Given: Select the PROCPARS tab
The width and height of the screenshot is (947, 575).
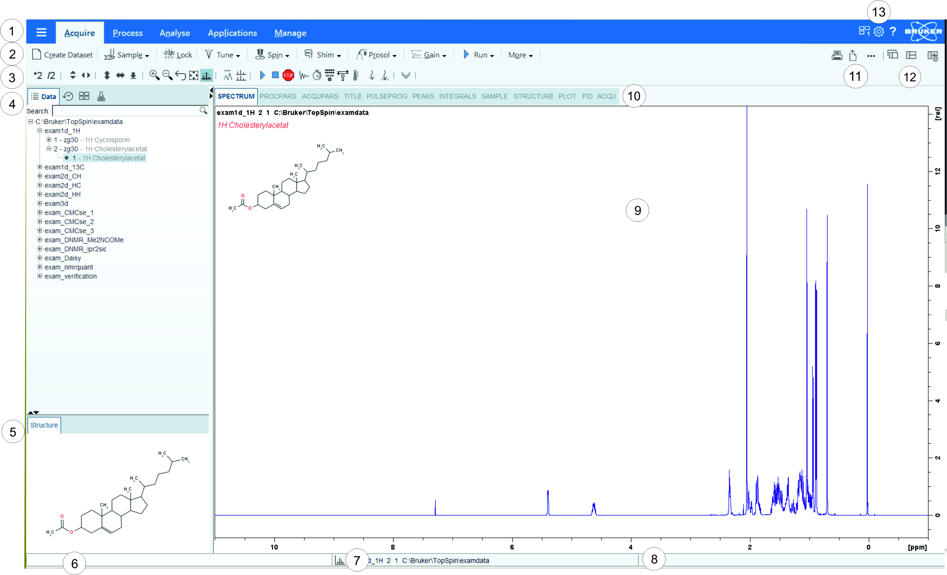Looking at the screenshot, I should (x=278, y=96).
